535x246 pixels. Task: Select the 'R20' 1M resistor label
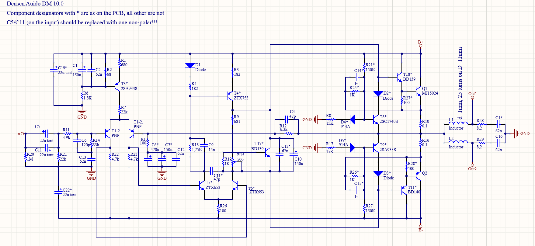(30, 154)
